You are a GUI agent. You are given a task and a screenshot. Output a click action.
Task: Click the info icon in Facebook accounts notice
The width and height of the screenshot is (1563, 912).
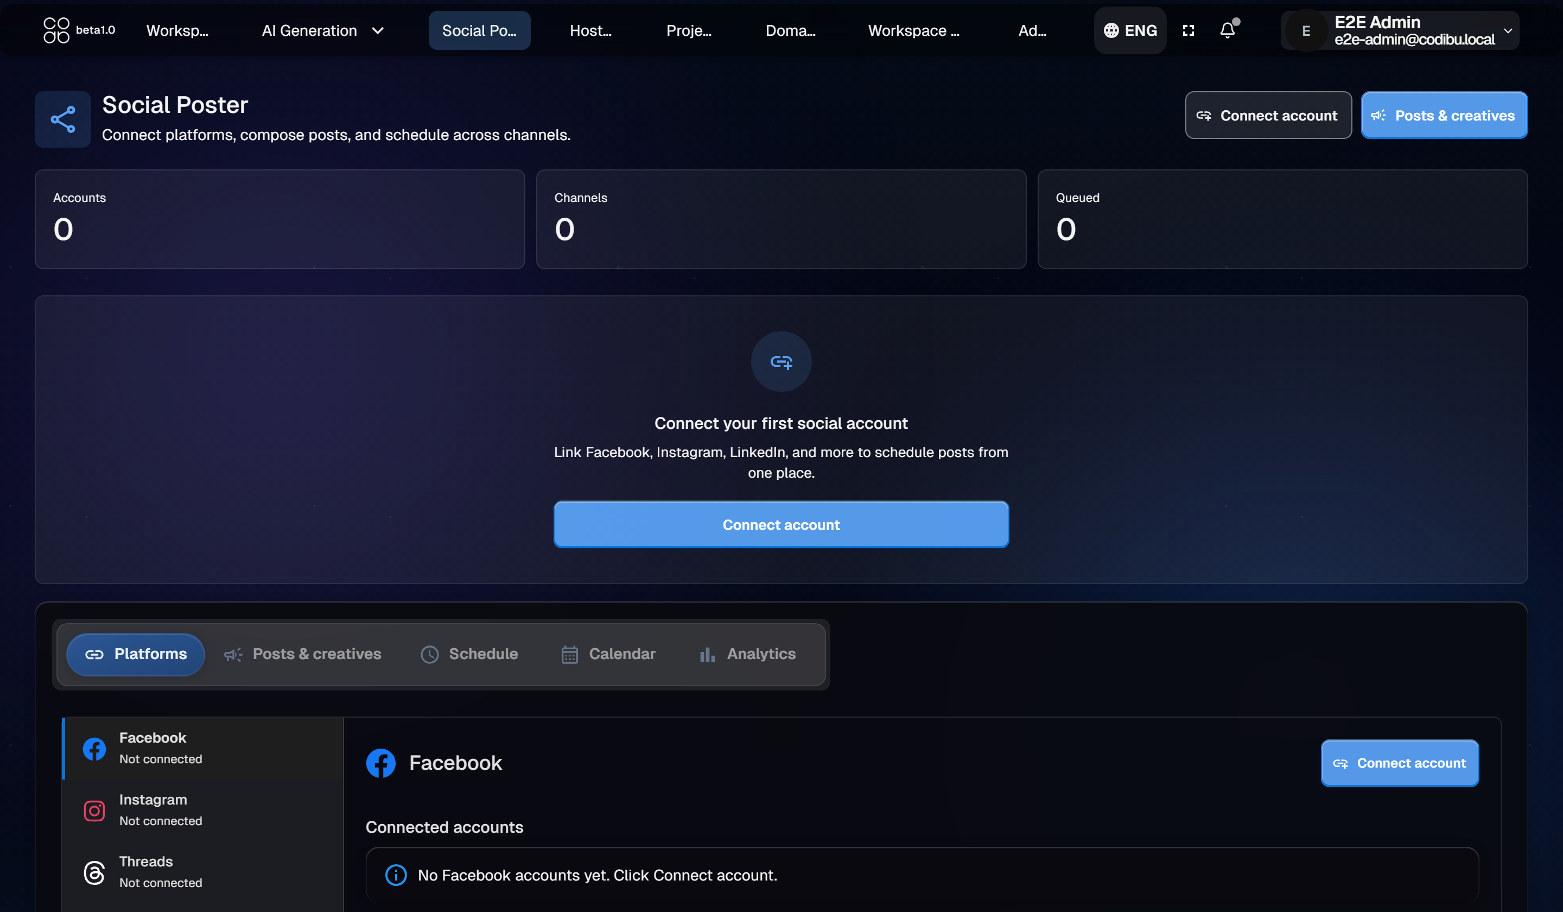coord(396,875)
